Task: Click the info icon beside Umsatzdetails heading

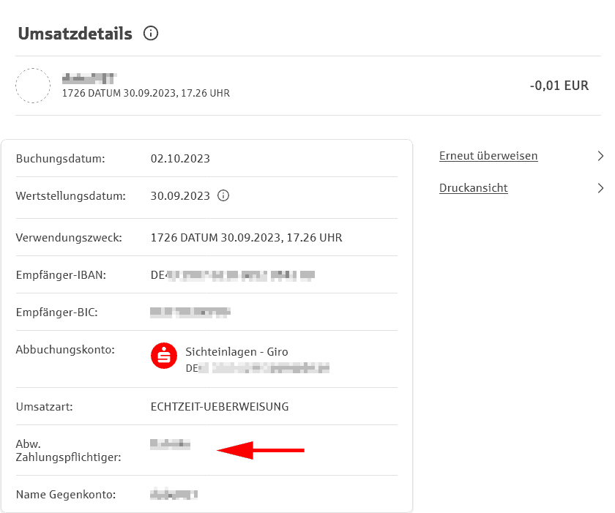Action: (x=151, y=34)
